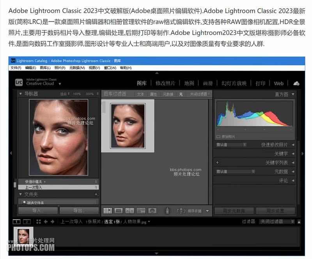Open Creative Cloud identity plate dropdown
312x259 pixels.
click(60, 84)
